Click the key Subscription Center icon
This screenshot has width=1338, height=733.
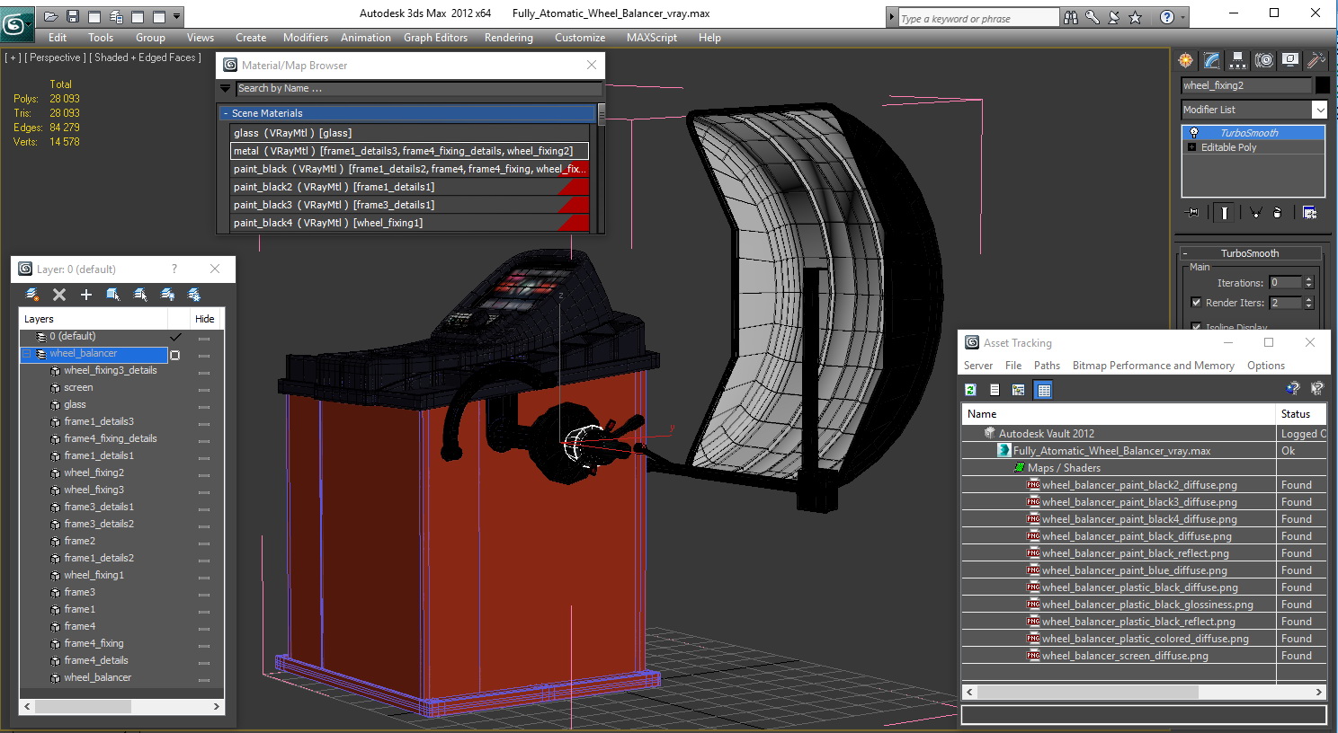1093,17
